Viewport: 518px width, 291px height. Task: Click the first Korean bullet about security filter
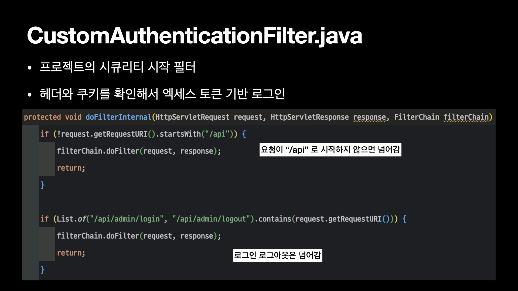click(x=118, y=67)
